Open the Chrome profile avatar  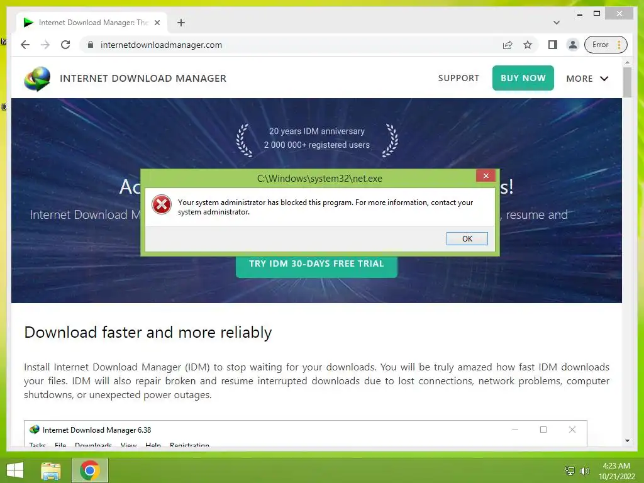click(572, 45)
